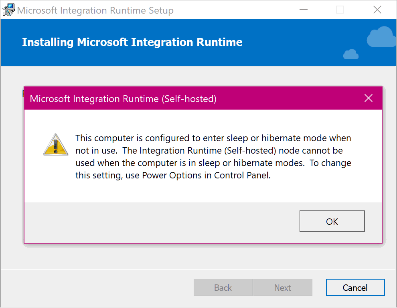Close the Self-hosted warning dialog with X
This screenshot has height=308, width=397.
pyautogui.click(x=368, y=98)
